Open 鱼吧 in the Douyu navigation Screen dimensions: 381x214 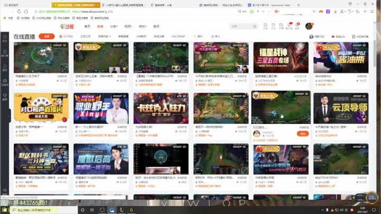[156, 26]
